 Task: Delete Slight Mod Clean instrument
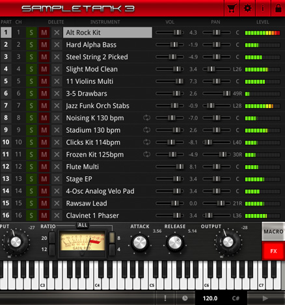click(57, 69)
